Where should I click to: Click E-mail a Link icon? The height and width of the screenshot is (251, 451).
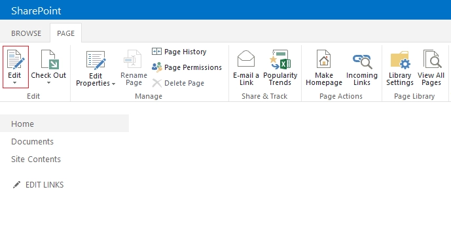tap(246, 59)
